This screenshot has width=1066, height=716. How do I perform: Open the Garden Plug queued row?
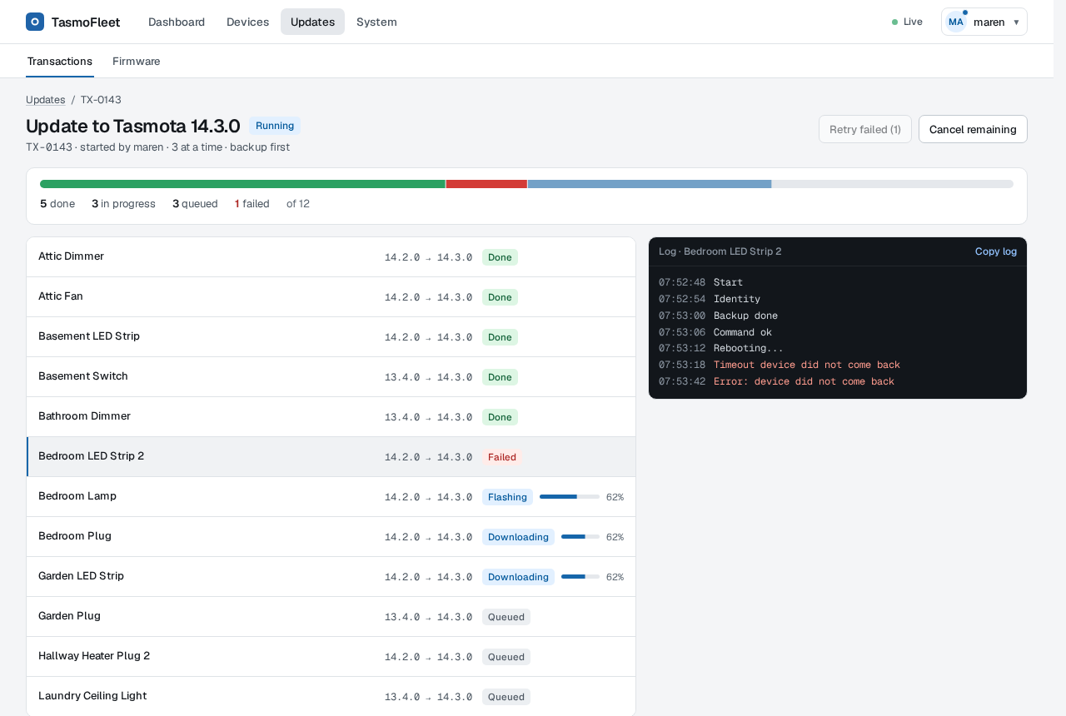(x=331, y=617)
